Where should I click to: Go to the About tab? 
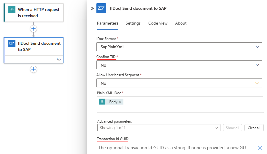(x=181, y=23)
